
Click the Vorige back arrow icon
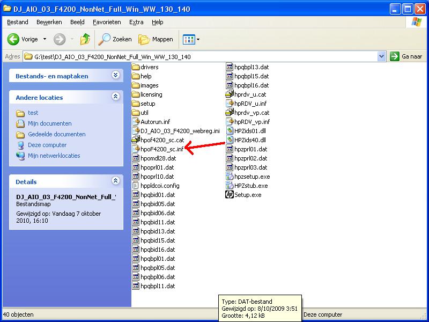coord(13,39)
